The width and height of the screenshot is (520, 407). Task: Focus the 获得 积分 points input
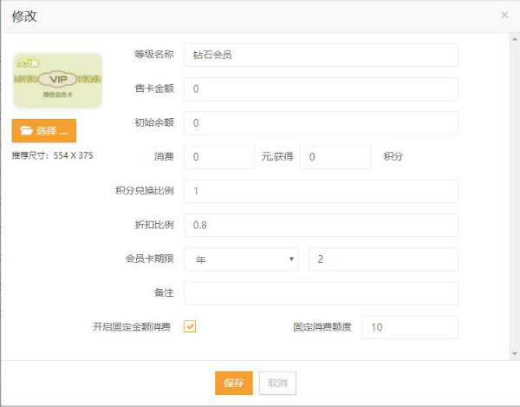coord(335,157)
